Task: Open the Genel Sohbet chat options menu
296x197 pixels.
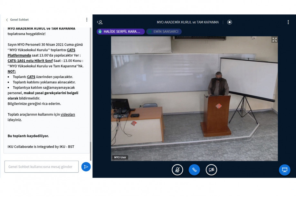Action: [87, 20]
